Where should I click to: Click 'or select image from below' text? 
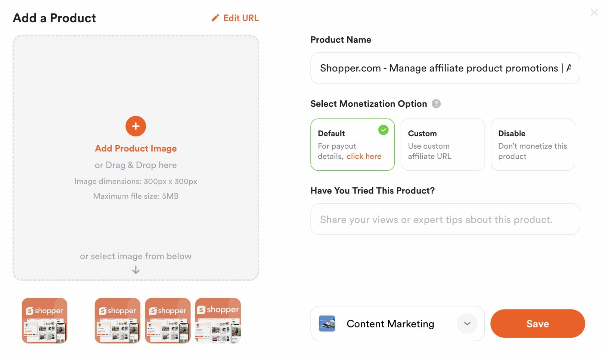coord(136,256)
